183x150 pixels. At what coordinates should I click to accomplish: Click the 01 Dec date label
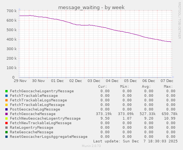pyautogui.click(x=57, y=81)
